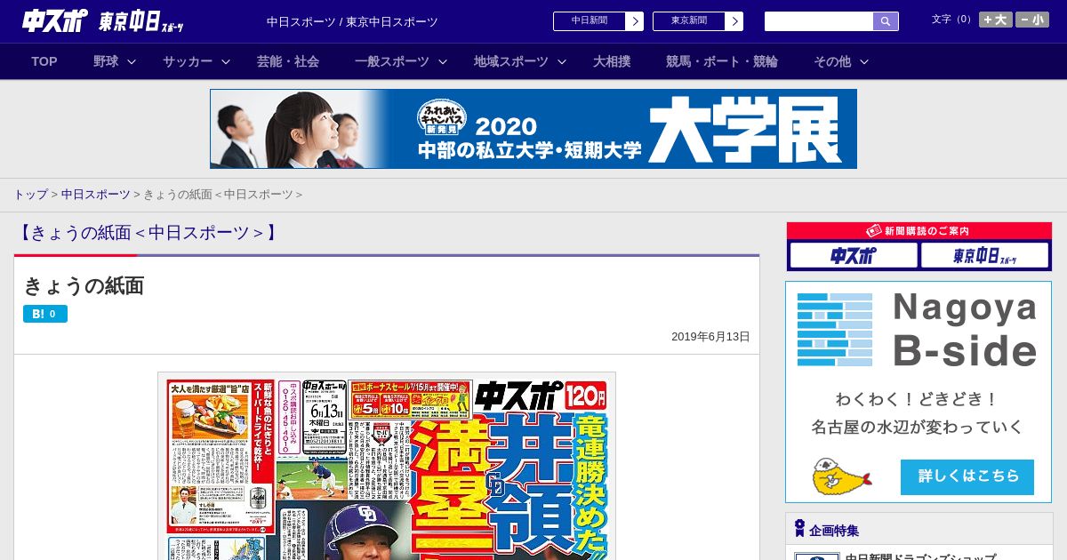Expand the サッカー dropdown chevron

[226, 61]
